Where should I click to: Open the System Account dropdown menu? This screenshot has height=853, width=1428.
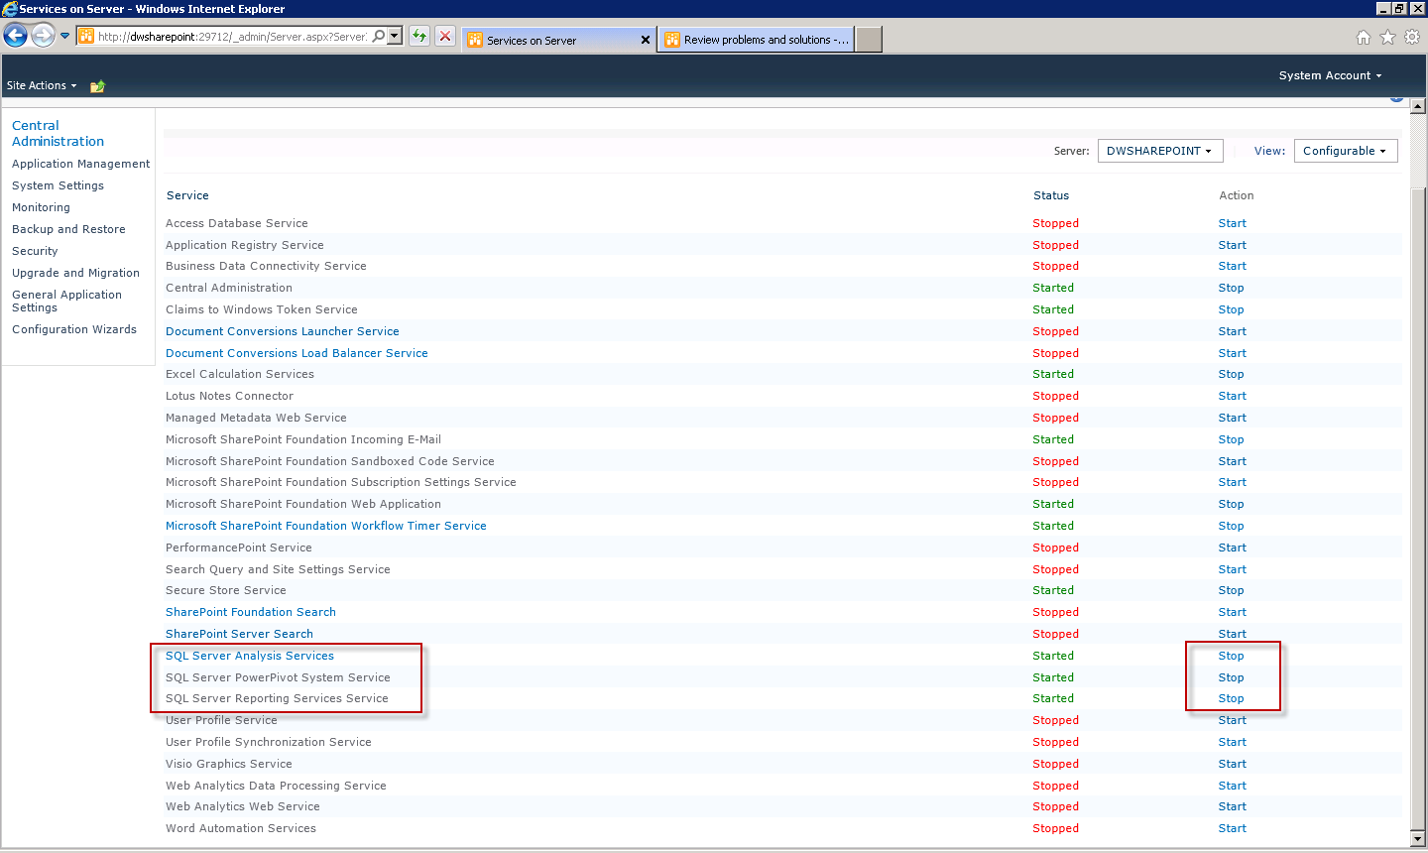[x=1330, y=75]
